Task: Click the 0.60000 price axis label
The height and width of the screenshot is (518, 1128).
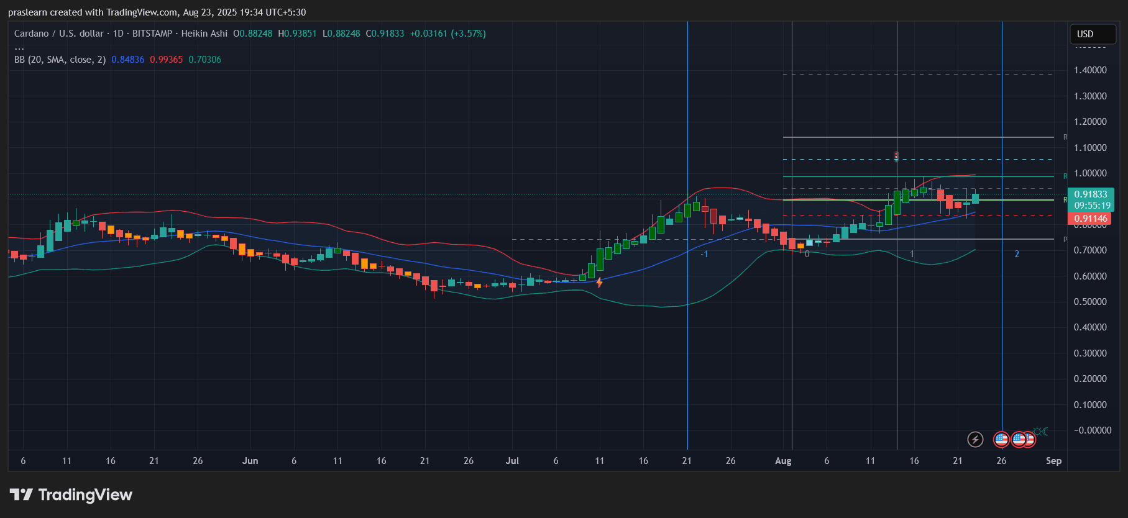Action: click(1090, 276)
